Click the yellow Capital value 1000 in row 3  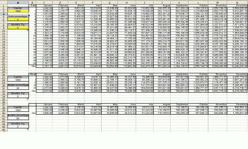click(x=18, y=11)
